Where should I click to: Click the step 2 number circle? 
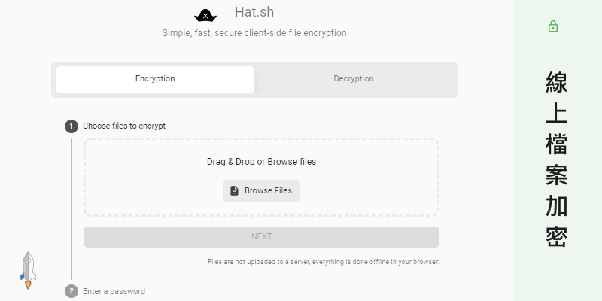click(71, 291)
